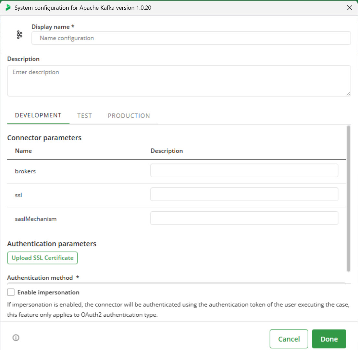Switch to the TEST tab

point(84,116)
